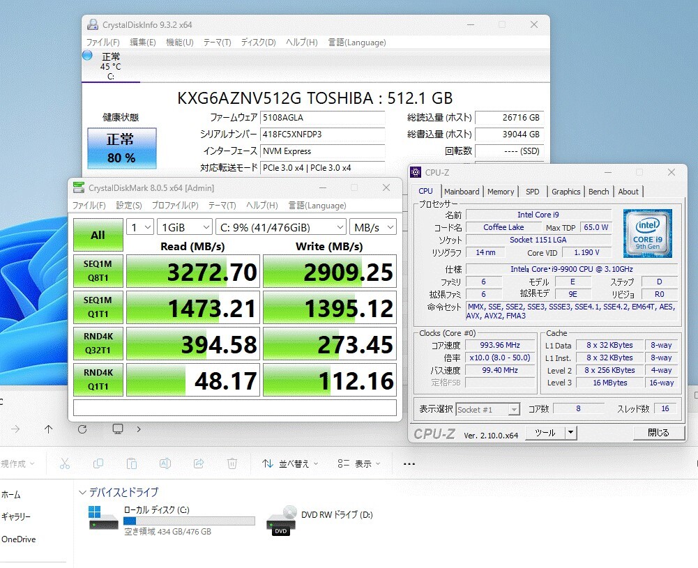Viewport: 698px width, 568px height.
Task: Run the RND4K Q1T1 benchmark
Action: click(x=98, y=379)
